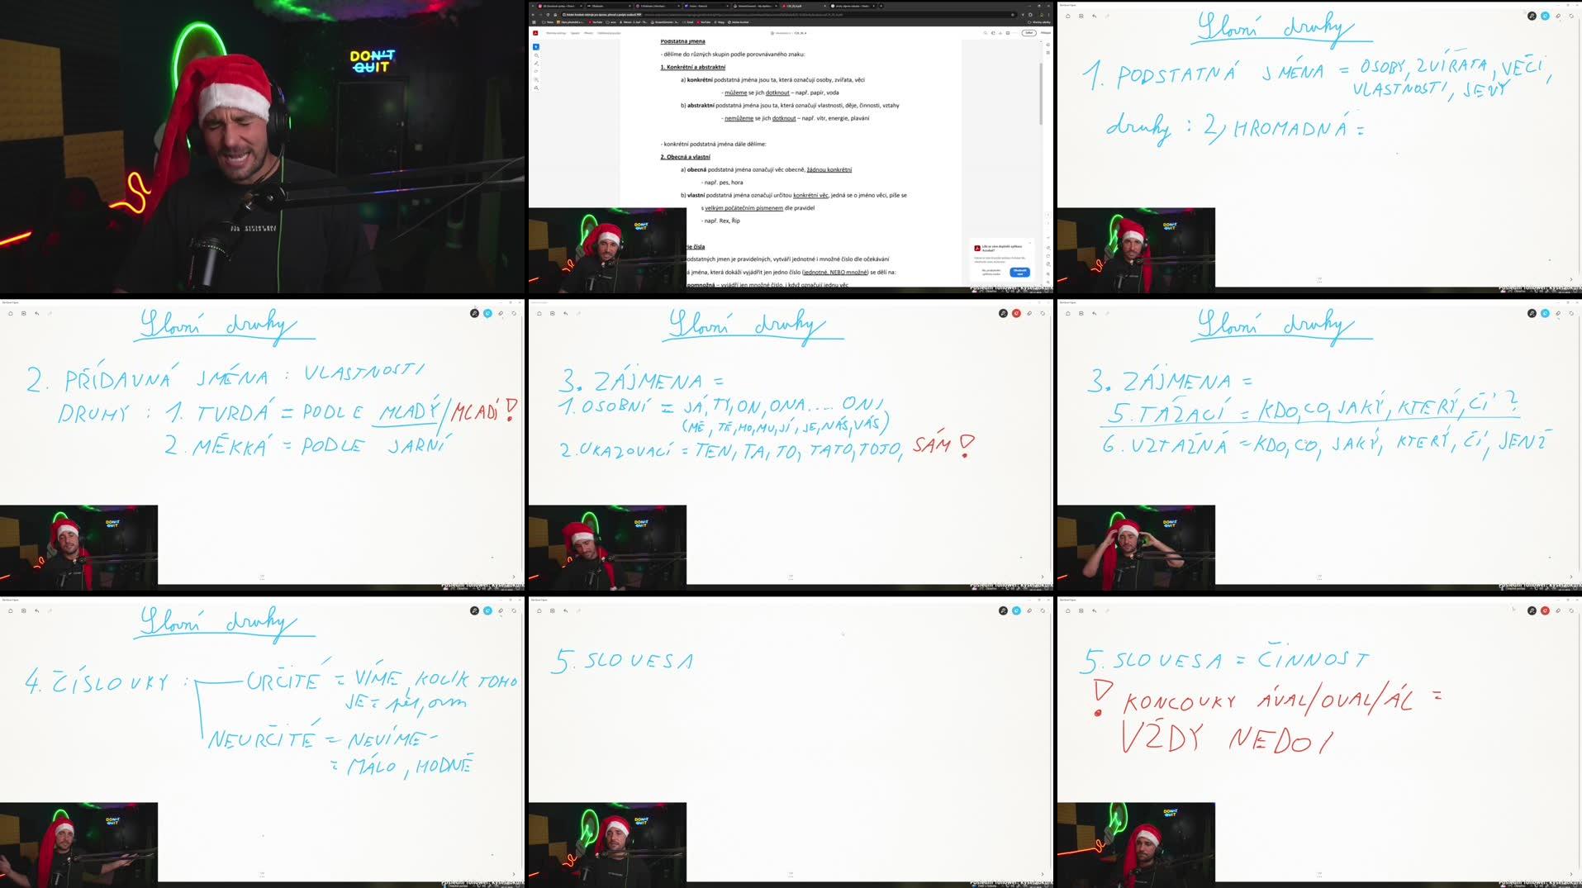Viewport: 1582px width, 888px height.
Task: Close the Acrobat extension popup
Action: 1030,243
